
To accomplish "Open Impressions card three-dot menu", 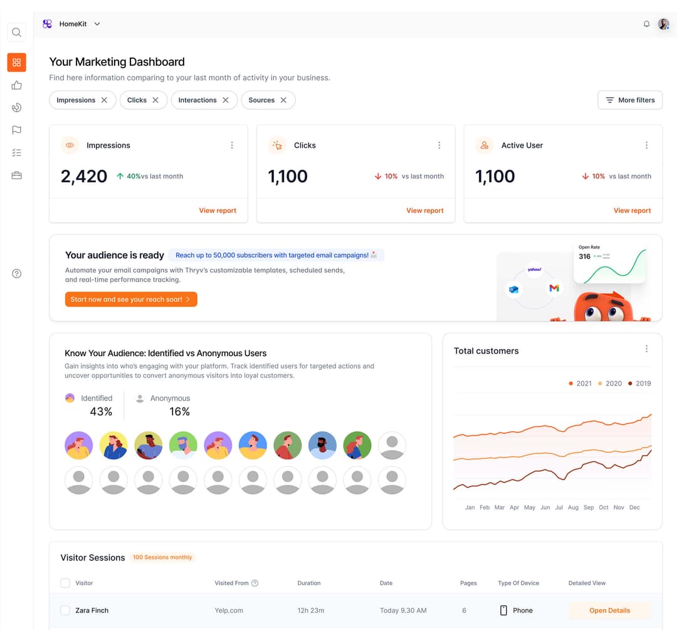I will click(x=232, y=145).
